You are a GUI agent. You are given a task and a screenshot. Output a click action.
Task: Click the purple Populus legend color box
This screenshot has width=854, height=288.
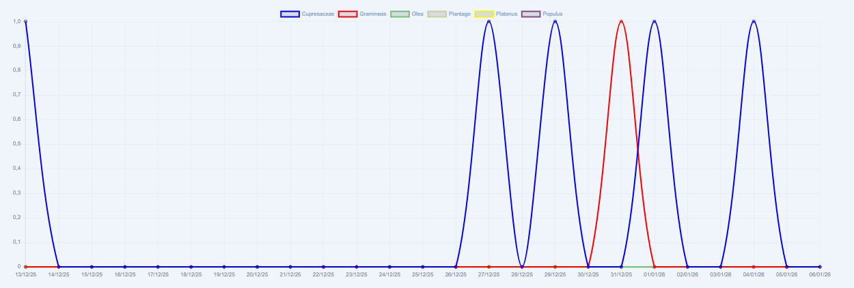(x=531, y=14)
